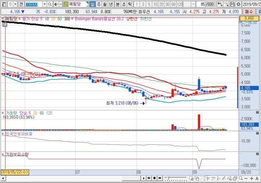Click the minus zoom-out icon
Viewport: 261px width, 183px height.
point(246,178)
